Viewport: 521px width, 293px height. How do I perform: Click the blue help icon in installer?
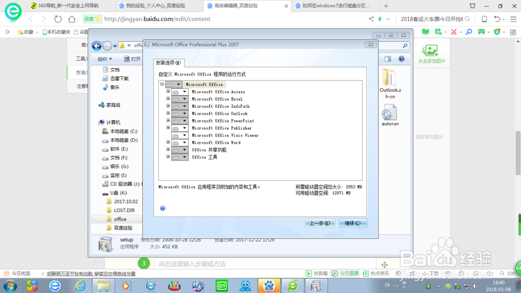(x=163, y=208)
